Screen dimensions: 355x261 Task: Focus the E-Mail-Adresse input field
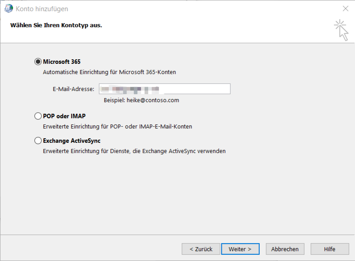165,89
